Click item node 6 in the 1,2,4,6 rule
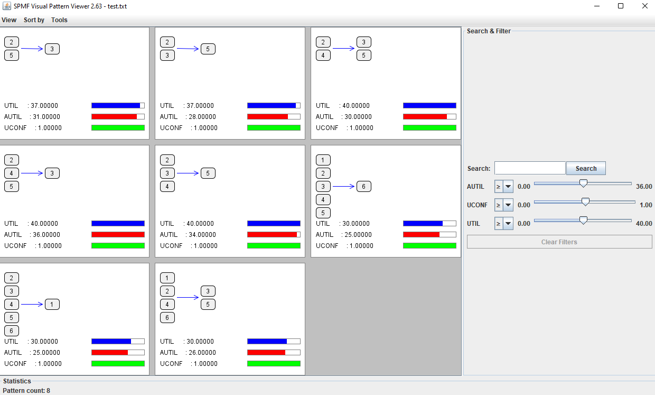Image resolution: width=655 pixels, height=395 pixels. click(x=167, y=318)
